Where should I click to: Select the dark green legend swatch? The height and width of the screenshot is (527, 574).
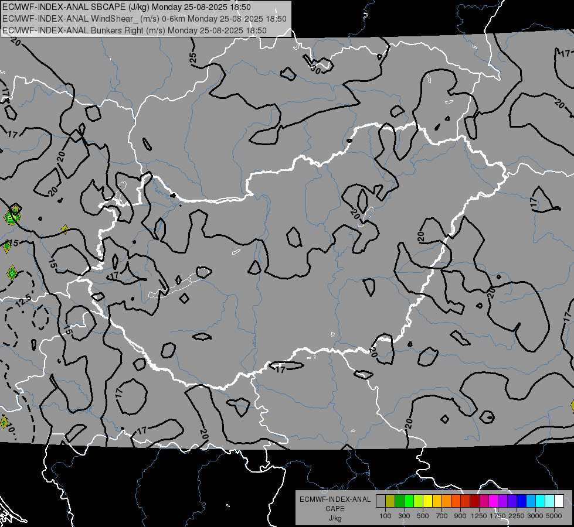pos(399,501)
